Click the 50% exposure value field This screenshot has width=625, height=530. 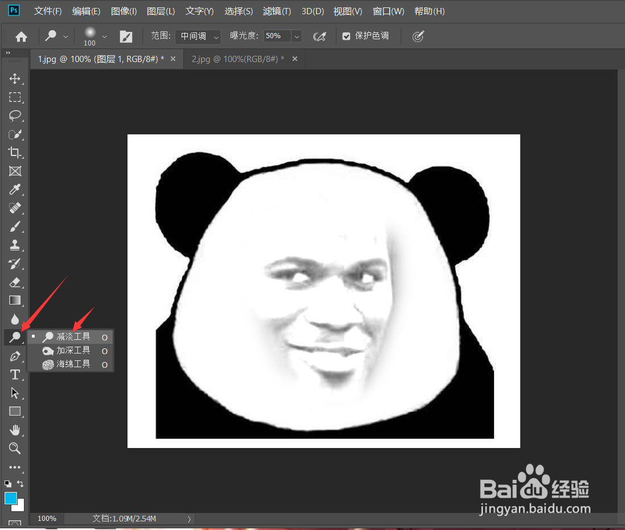coord(277,36)
